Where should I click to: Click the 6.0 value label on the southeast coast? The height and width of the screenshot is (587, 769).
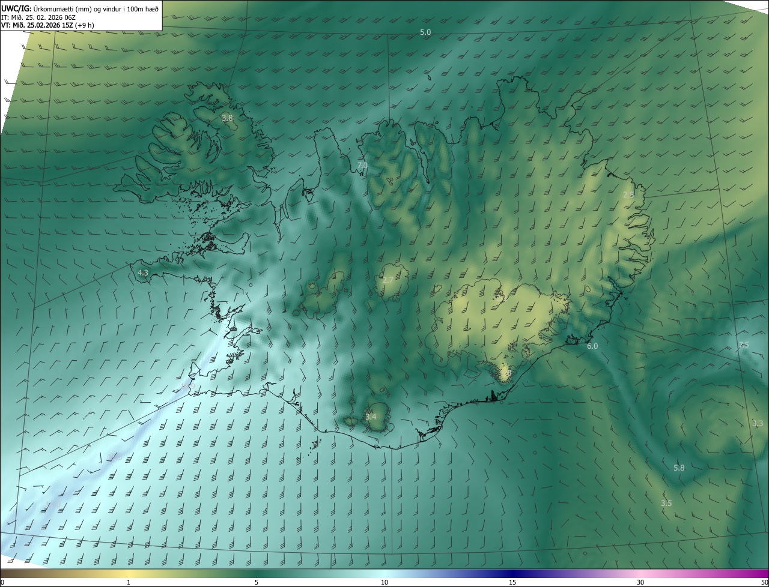click(x=592, y=346)
